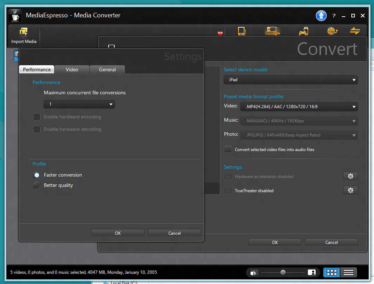The height and width of the screenshot is (284, 374).
Task: Close the MediaEspresso window
Action: click(x=363, y=16)
